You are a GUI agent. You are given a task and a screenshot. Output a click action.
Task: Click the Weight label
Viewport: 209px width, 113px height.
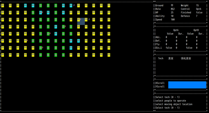click(185, 5)
